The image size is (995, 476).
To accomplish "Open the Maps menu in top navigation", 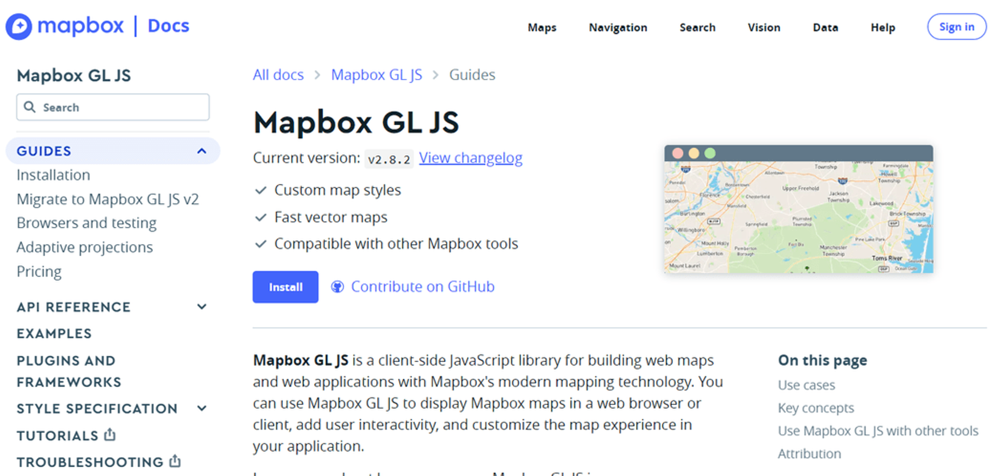I will coord(542,27).
